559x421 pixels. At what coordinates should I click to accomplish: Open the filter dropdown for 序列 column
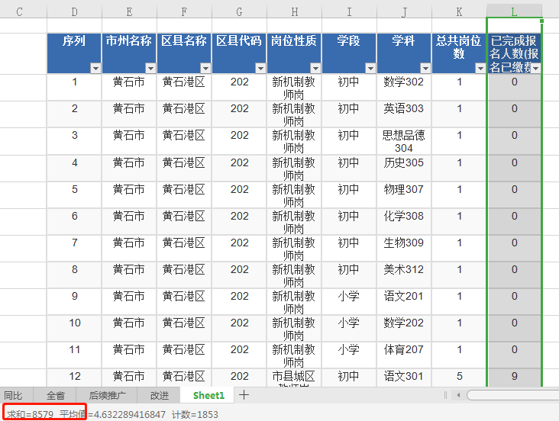pyautogui.click(x=95, y=69)
